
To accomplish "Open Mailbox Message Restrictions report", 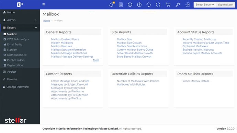I will click(69, 53).
